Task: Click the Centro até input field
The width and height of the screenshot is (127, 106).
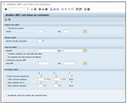Action: click(x=66, y=31)
